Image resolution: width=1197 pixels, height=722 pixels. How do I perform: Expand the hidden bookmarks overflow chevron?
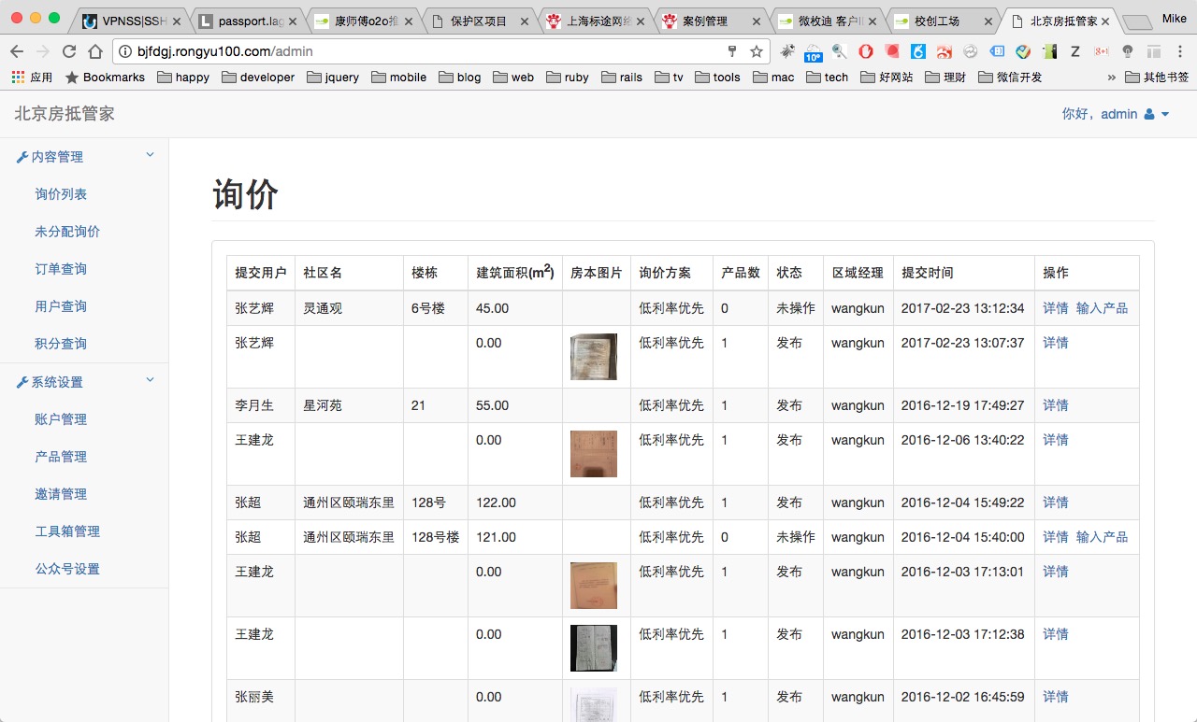tap(1111, 78)
